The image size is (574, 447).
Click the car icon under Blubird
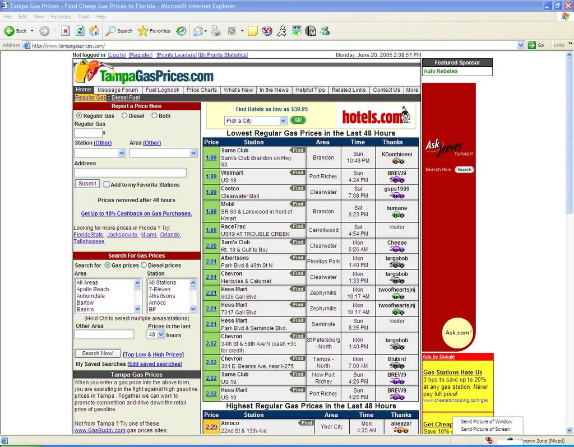(x=397, y=366)
